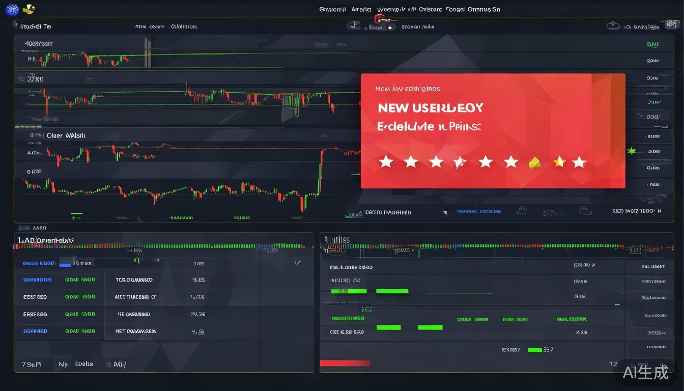Click the red progress bar at bottom of right panel

click(x=345, y=363)
